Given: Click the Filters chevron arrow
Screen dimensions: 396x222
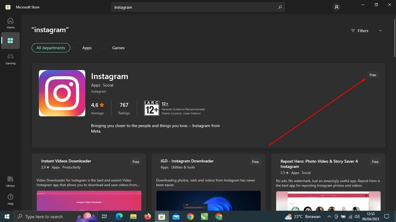Looking at the screenshot, I should tap(380, 31).
